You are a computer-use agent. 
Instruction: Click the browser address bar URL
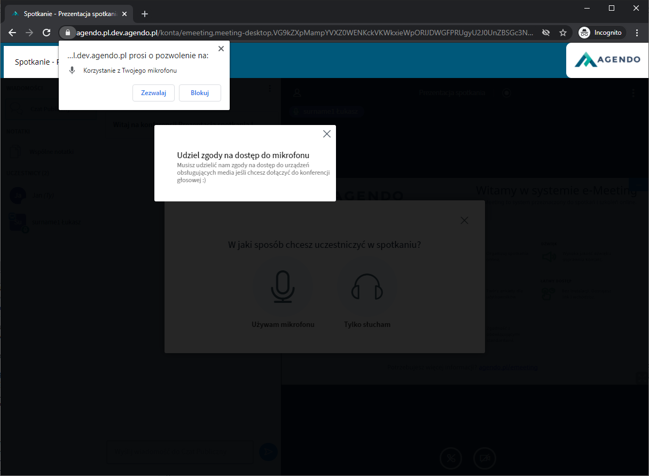pos(304,33)
